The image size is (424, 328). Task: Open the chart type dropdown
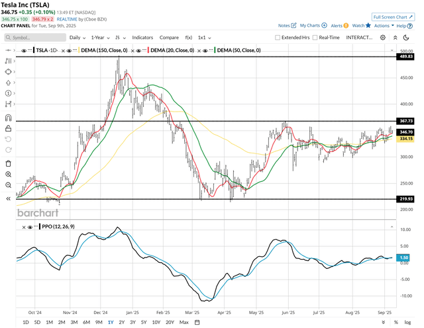point(121,38)
